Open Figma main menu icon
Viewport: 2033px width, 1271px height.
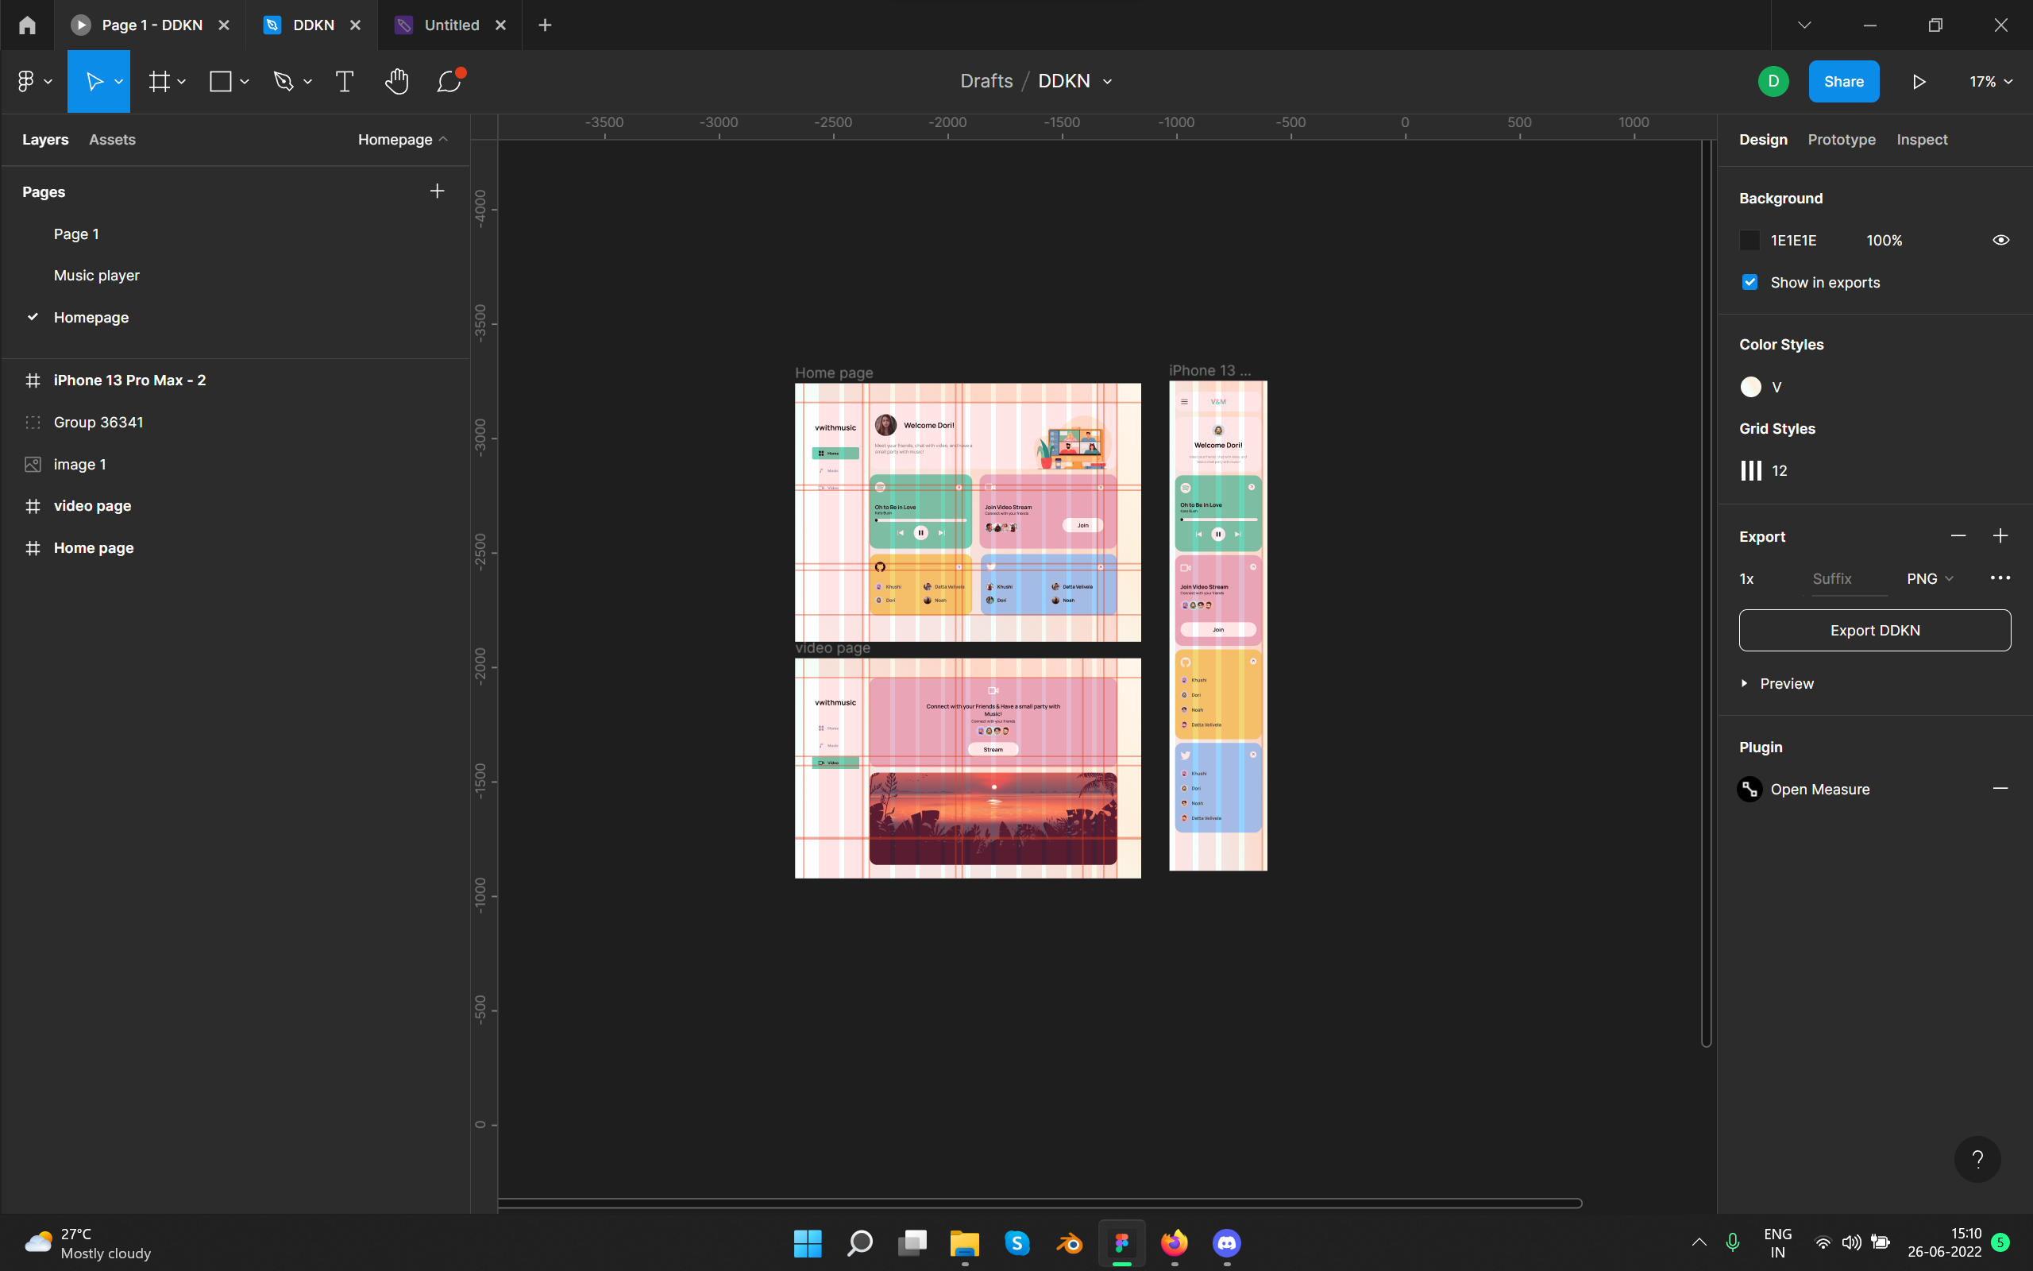(26, 82)
